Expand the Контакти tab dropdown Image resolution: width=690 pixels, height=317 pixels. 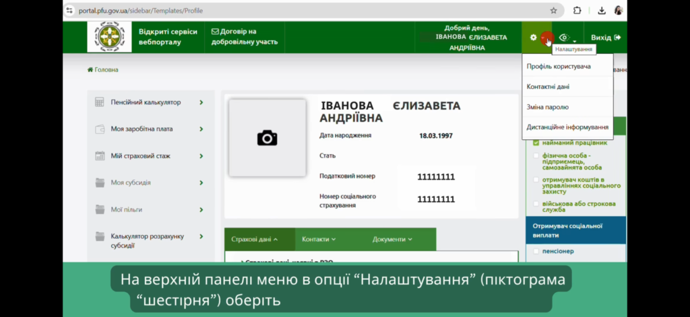pos(319,239)
